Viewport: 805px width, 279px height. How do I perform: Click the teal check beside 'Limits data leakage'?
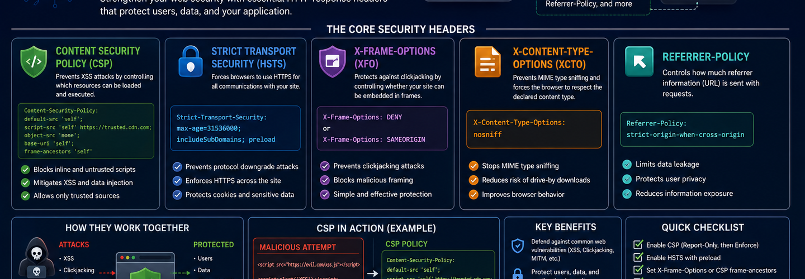point(627,165)
